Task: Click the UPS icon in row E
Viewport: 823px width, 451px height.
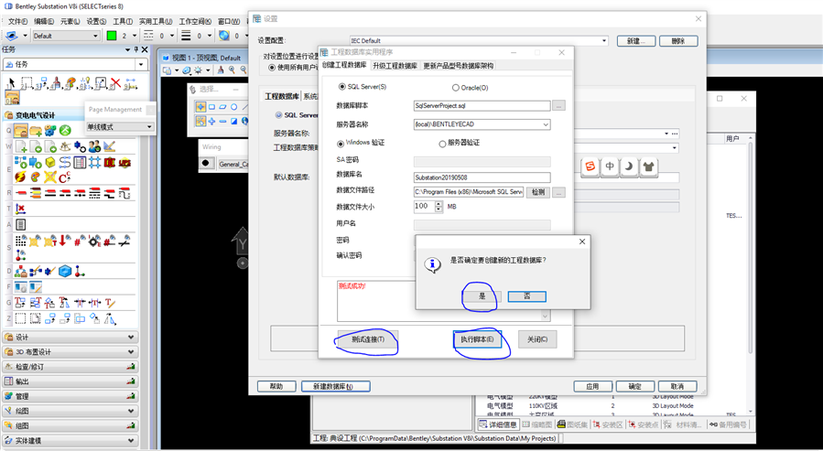Action: 124,162
